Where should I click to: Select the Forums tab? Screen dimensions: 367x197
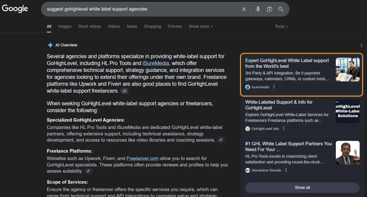[175, 27]
